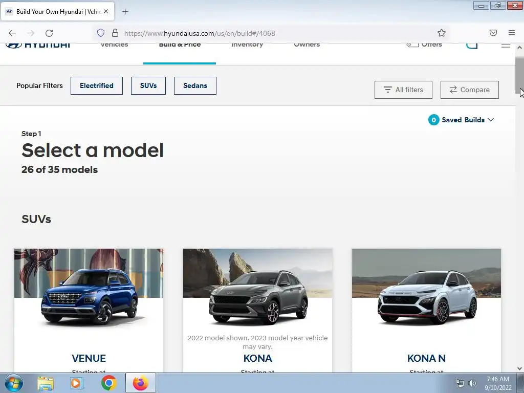The image size is (524, 393).
Task: Toggle the SUVs popular filter
Action: coord(148,85)
